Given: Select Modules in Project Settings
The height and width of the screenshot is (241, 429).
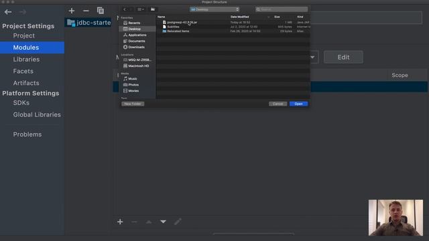Looking at the screenshot, I should pos(32,48).
